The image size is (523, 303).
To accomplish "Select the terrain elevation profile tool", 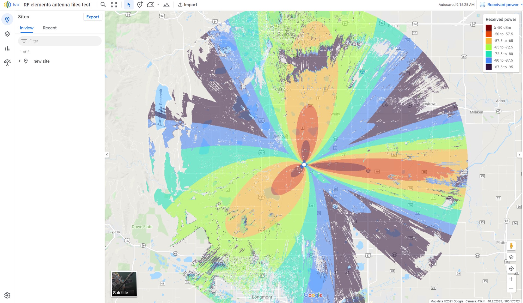I will 166,5.
